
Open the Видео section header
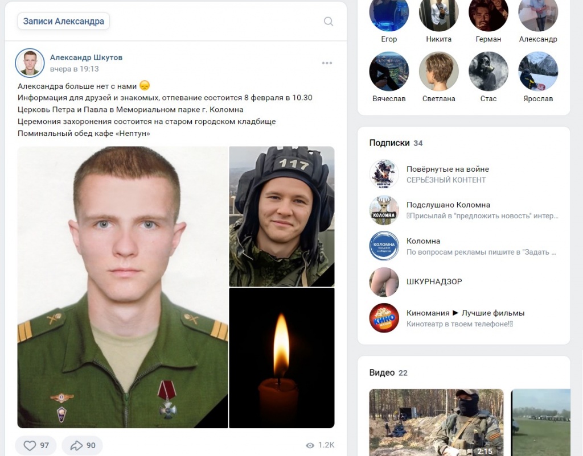click(x=382, y=372)
